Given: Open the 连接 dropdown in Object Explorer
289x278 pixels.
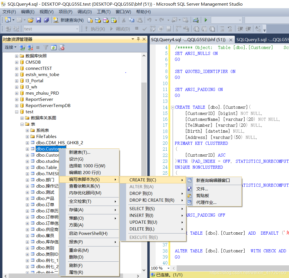Looking at the screenshot, I should point(10,48).
